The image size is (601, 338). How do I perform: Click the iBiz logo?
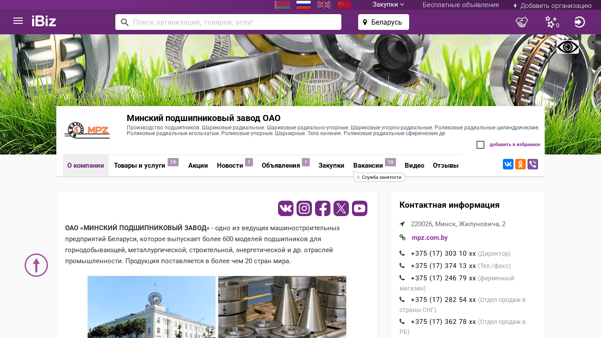coord(44,21)
